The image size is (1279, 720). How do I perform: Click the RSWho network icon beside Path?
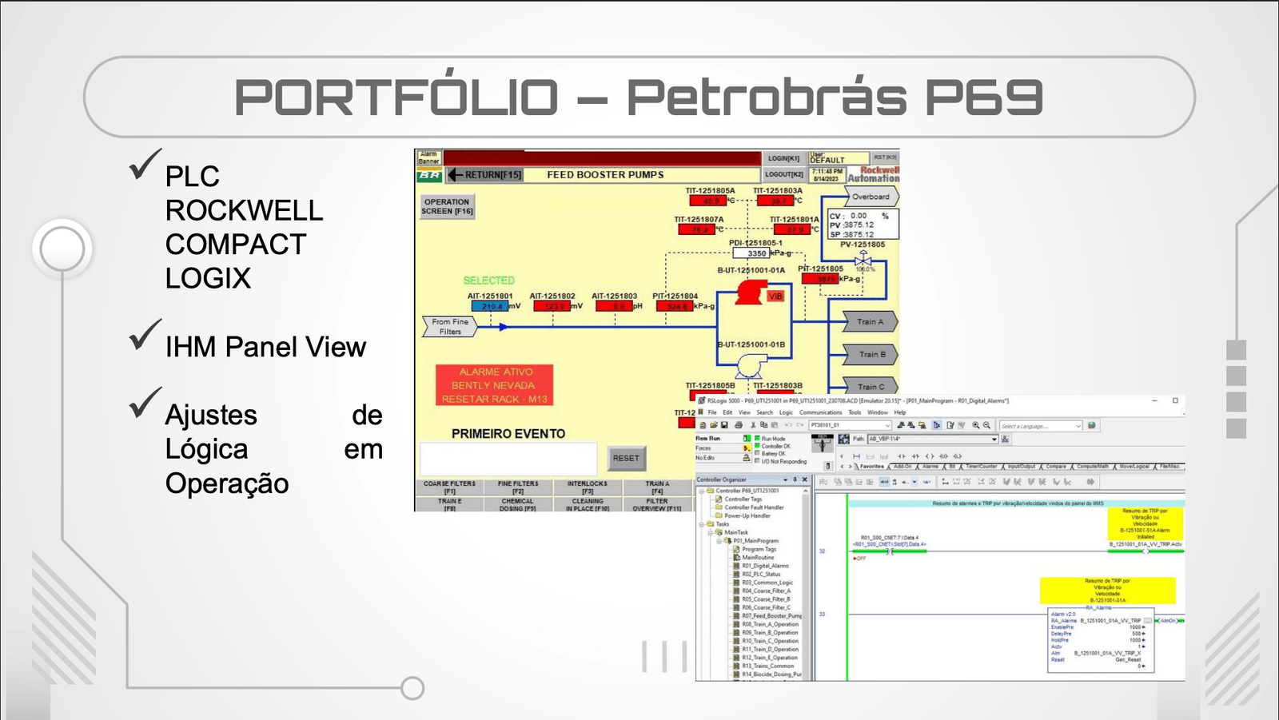pyautogui.click(x=1005, y=439)
